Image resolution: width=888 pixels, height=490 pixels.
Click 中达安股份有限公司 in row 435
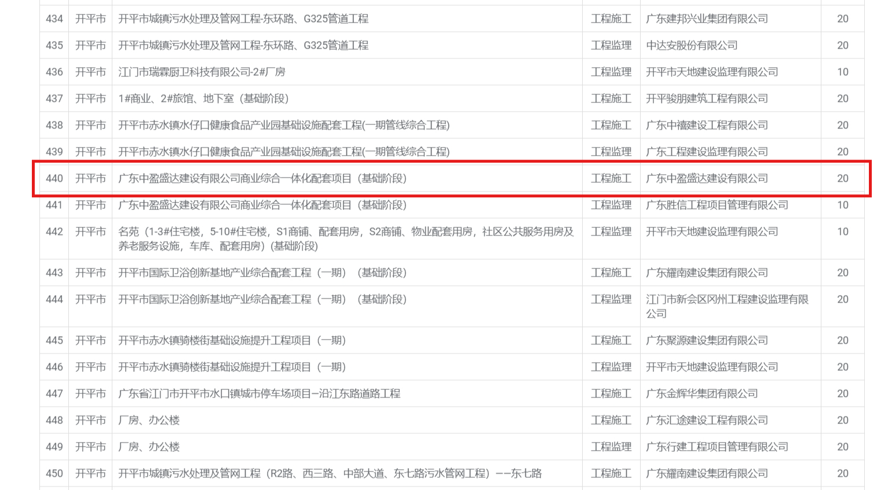click(692, 46)
